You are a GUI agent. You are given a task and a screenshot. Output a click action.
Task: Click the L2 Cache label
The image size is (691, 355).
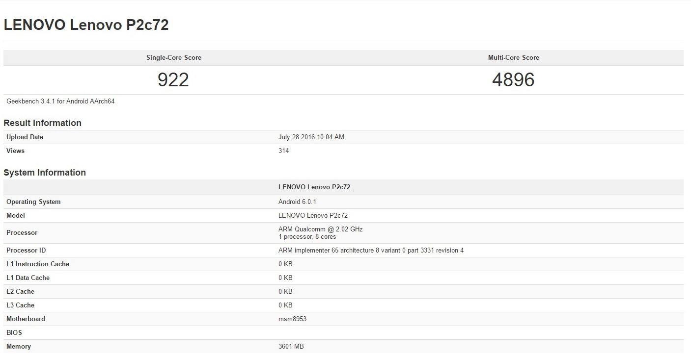click(21, 292)
